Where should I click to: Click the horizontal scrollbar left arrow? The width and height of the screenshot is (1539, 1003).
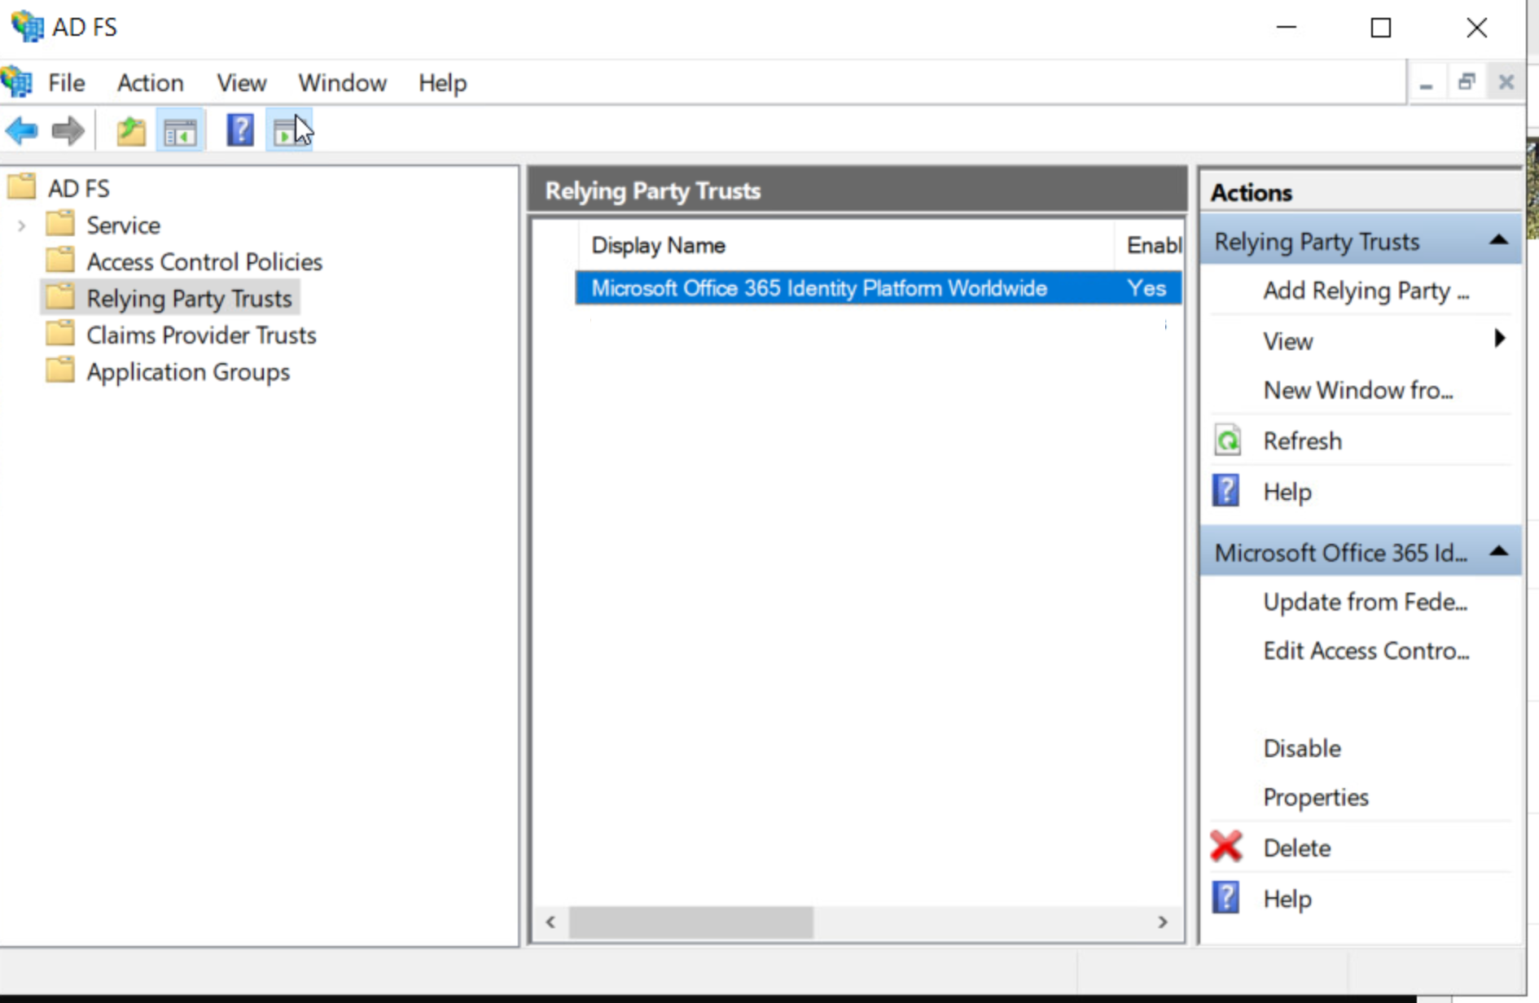[x=550, y=922]
